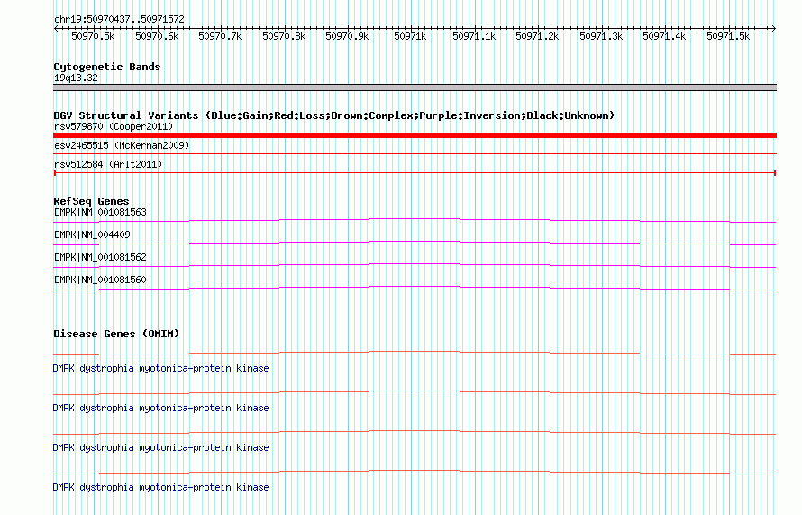Open the fourth DMPK dystrophia myotonica-protein kinase link
This screenshot has height=515, width=802.
[x=160, y=487]
